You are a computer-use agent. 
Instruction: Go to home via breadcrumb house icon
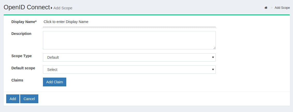click(x=266, y=8)
